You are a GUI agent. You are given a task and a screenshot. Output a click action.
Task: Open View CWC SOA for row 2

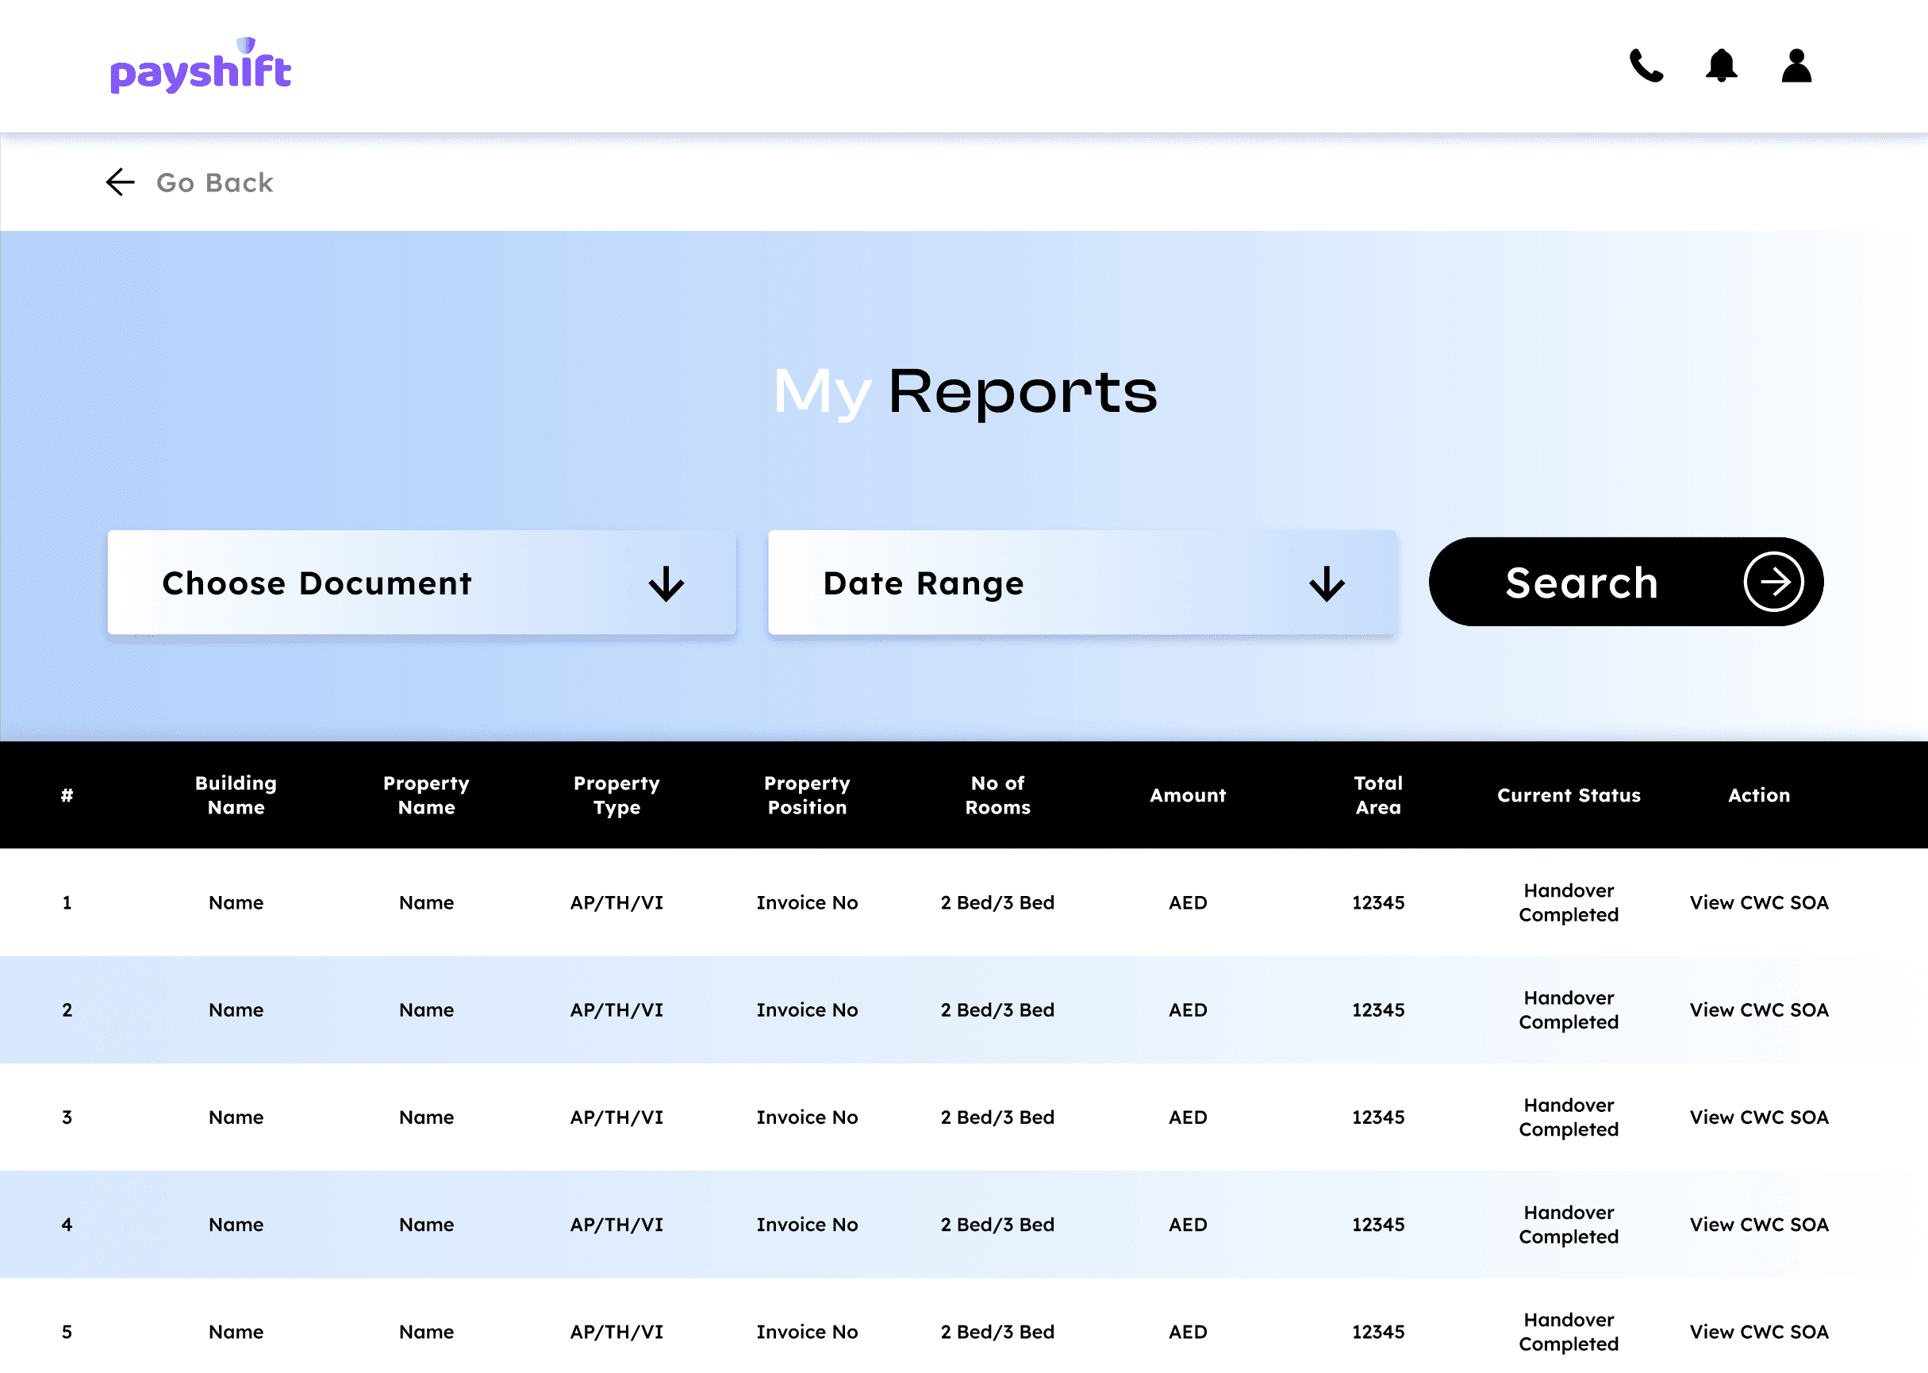tap(1758, 1010)
